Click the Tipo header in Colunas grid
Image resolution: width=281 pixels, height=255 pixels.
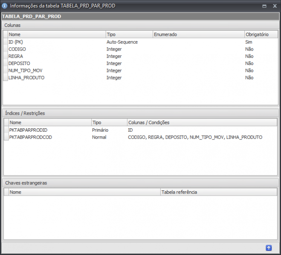coord(129,34)
